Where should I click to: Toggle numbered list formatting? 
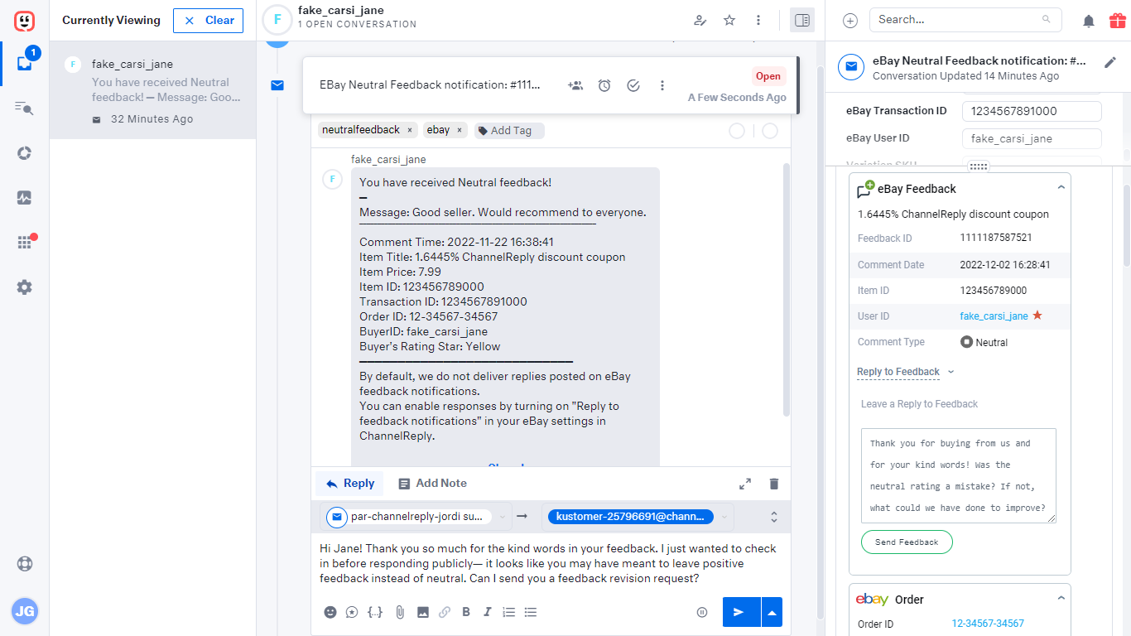point(509,612)
